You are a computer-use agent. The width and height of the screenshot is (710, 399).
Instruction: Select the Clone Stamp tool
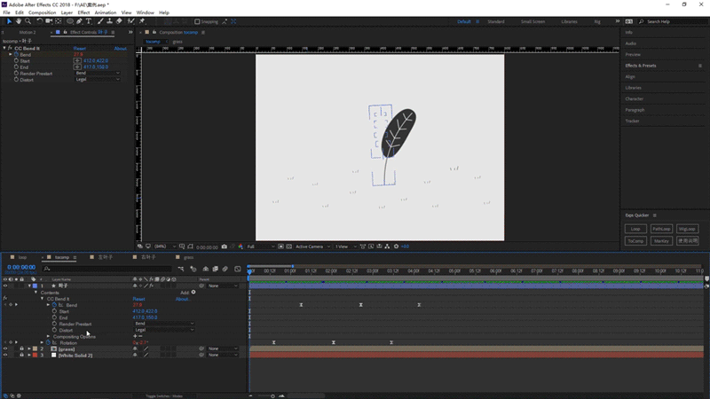109,21
